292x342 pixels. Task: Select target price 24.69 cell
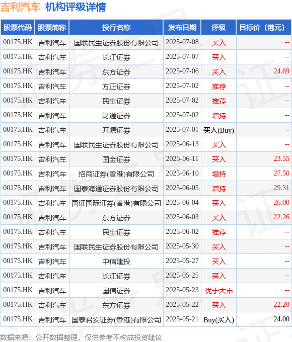(x=264, y=71)
